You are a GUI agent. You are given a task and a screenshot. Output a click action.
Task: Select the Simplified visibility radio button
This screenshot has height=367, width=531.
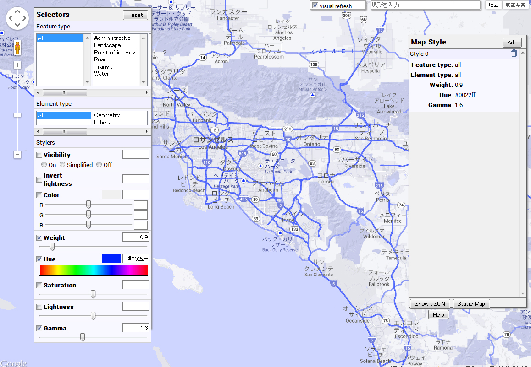pyautogui.click(x=62, y=165)
